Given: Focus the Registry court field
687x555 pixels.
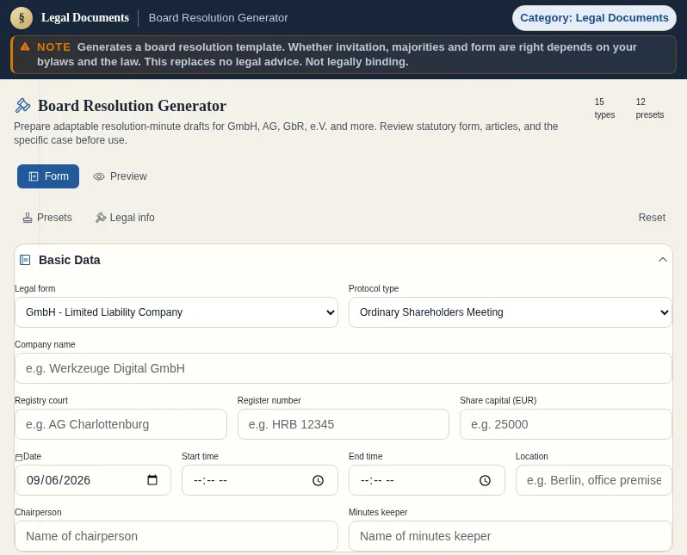Looking at the screenshot, I should 121,424.
